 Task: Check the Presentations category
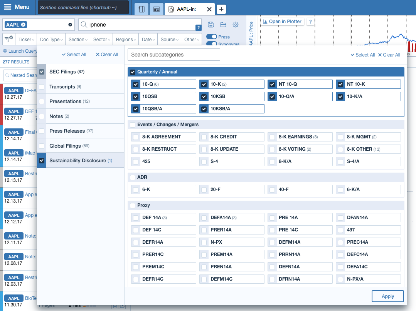point(42,101)
